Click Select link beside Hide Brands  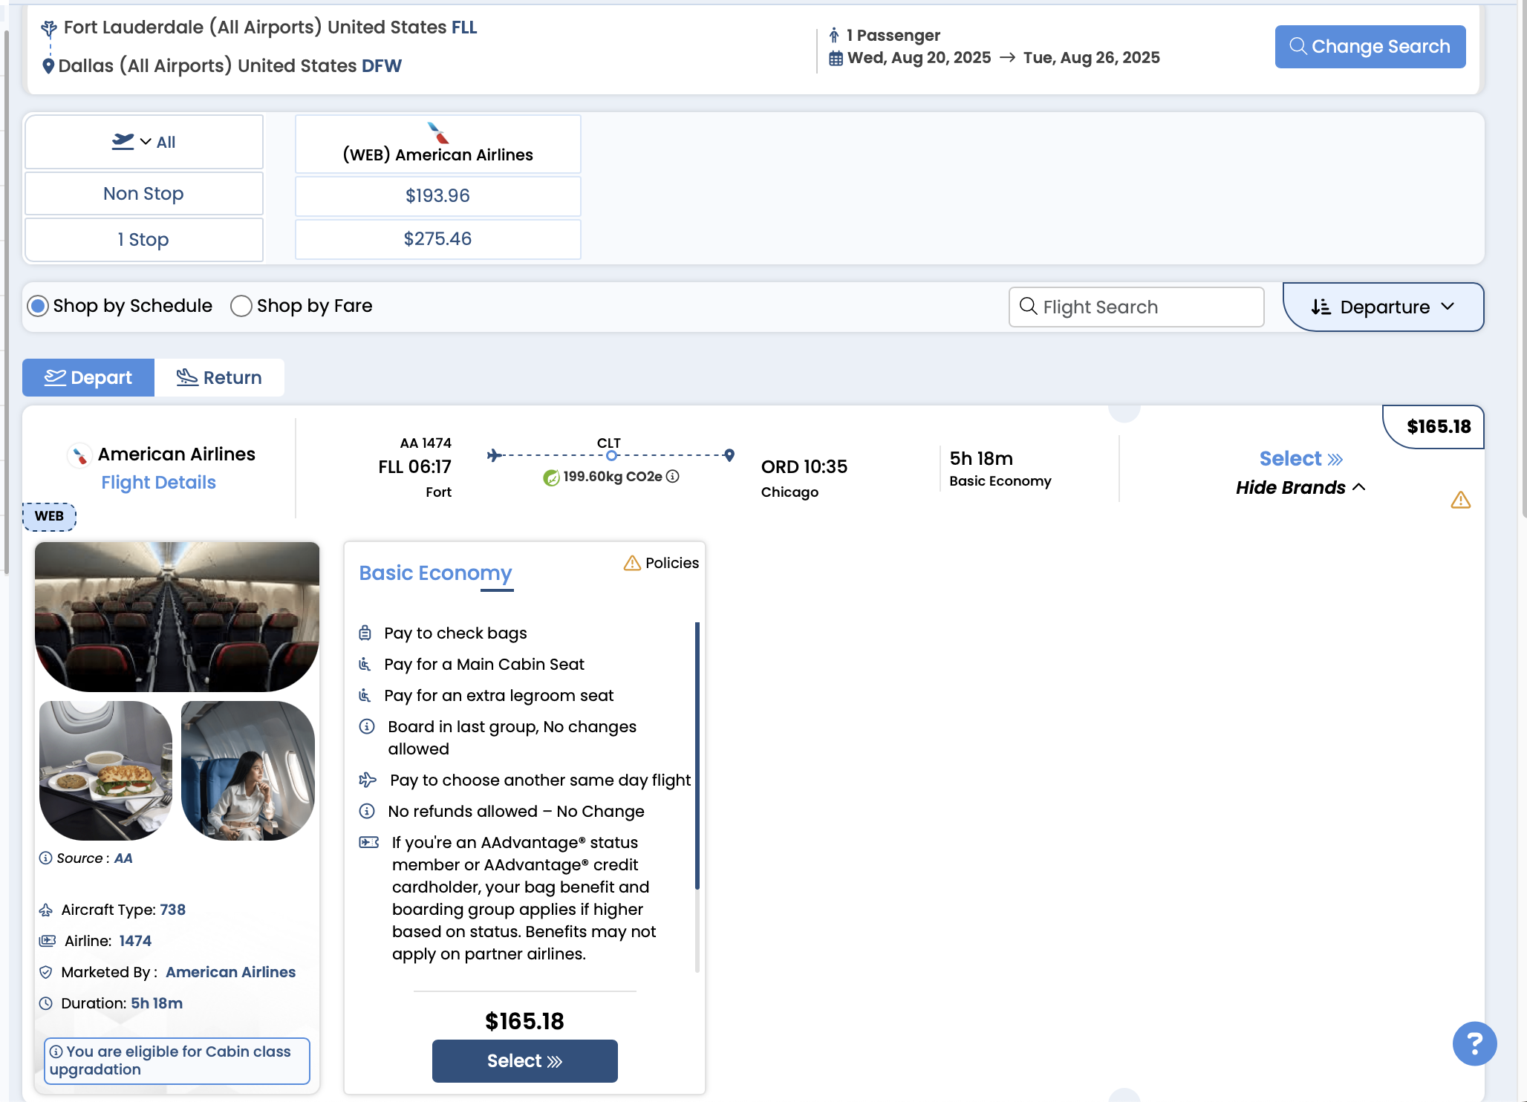pos(1300,459)
